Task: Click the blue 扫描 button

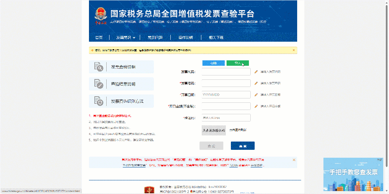Action: coord(213,63)
